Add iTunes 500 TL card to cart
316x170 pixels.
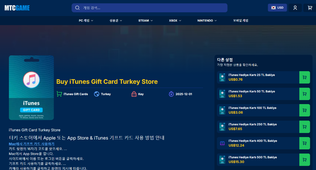[304, 160]
